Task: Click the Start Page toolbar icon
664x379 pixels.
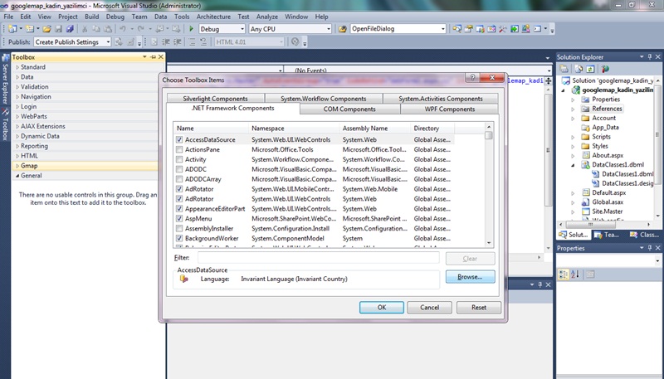Action: (514, 29)
